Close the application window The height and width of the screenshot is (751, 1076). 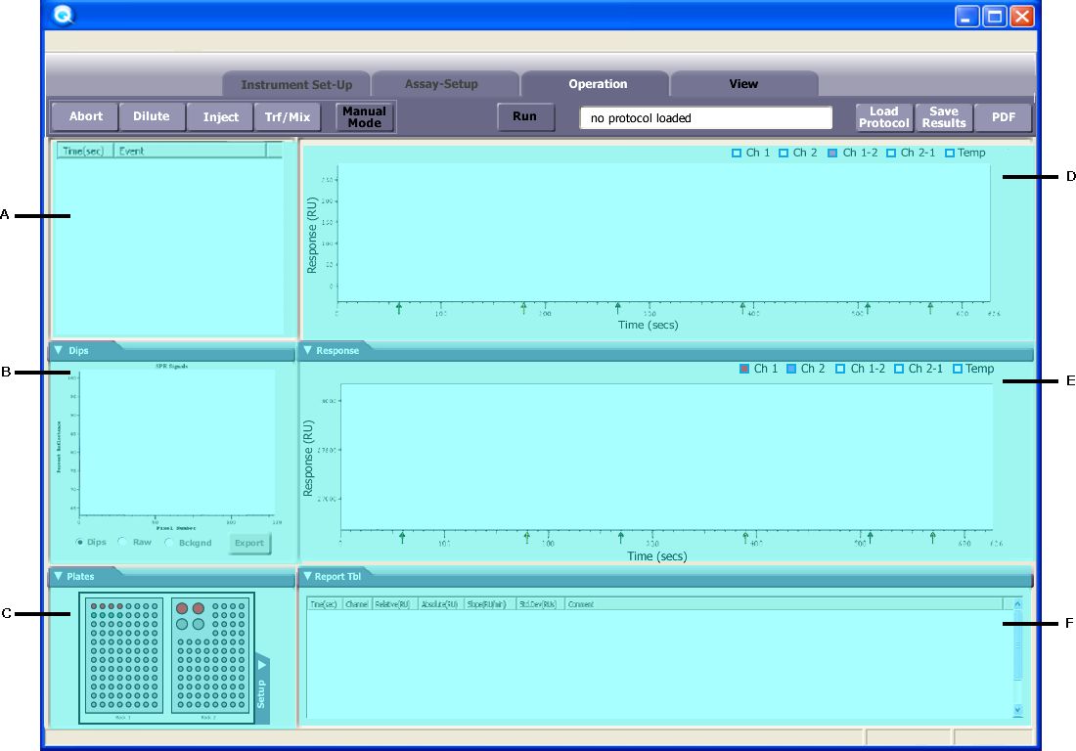click(1022, 17)
